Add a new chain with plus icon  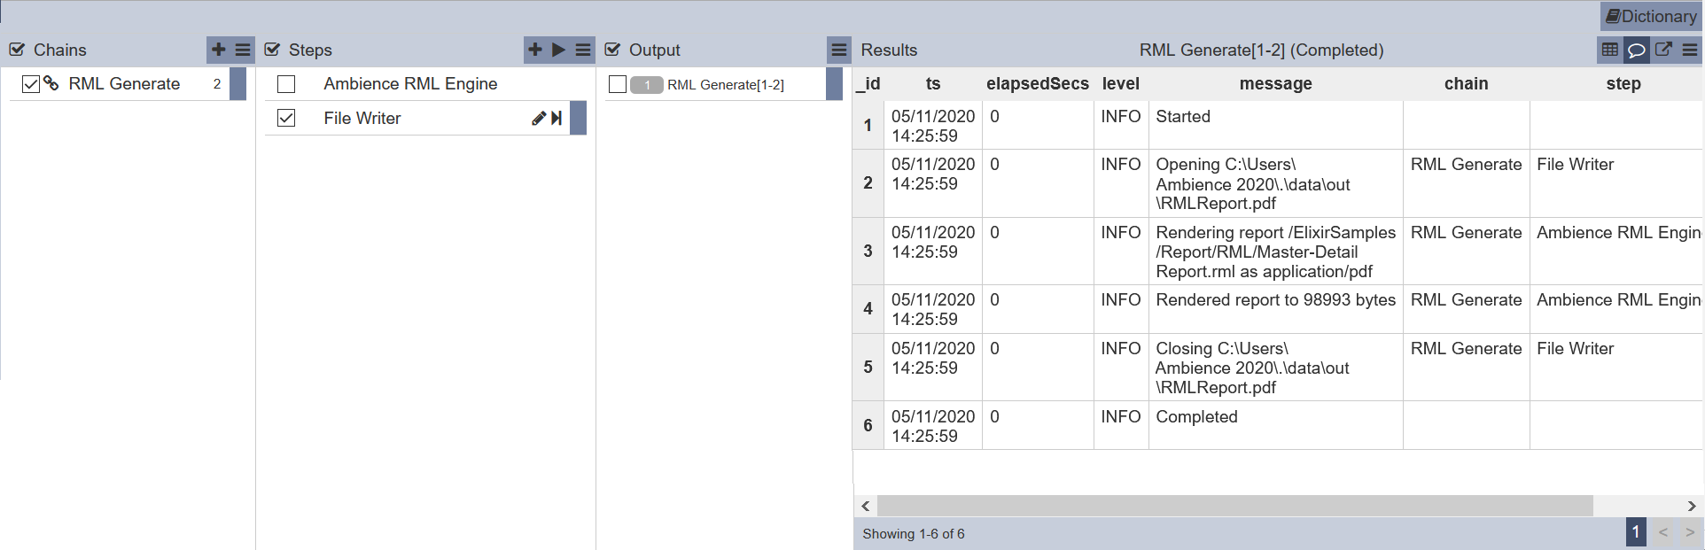click(219, 50)
